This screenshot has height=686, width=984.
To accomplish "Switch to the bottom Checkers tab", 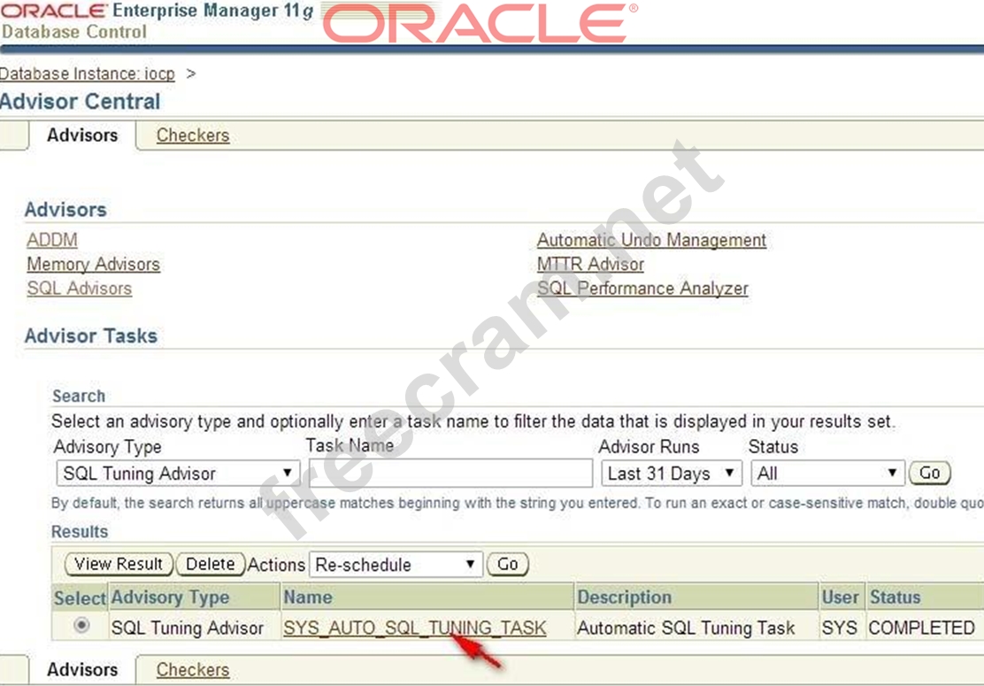I will (x=193, y=670).
